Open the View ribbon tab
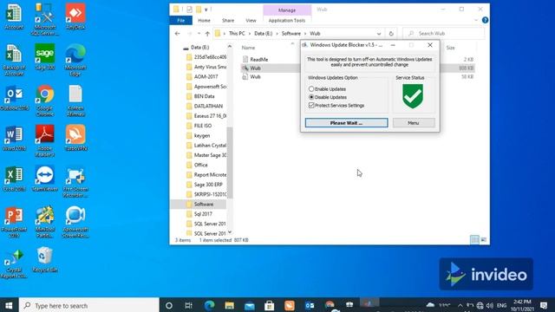 coord(251,21)
